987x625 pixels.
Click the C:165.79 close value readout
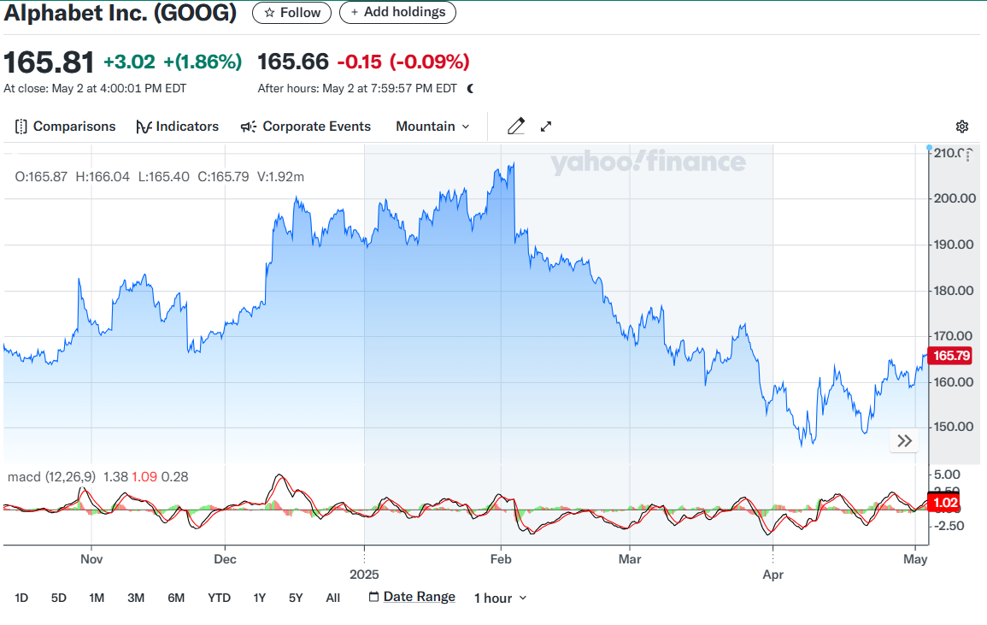(x=223, y=177)
